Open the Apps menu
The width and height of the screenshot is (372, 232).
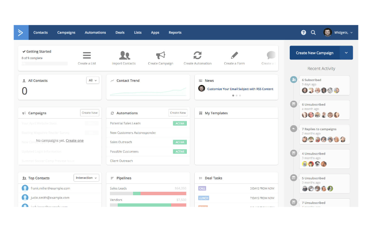(155, 32)
